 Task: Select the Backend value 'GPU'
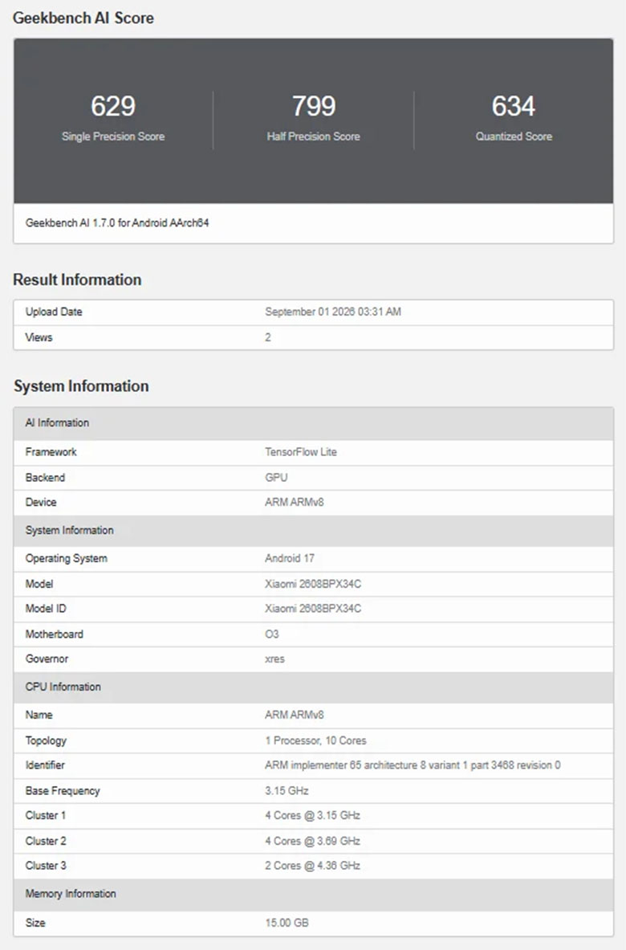[276, 478]
